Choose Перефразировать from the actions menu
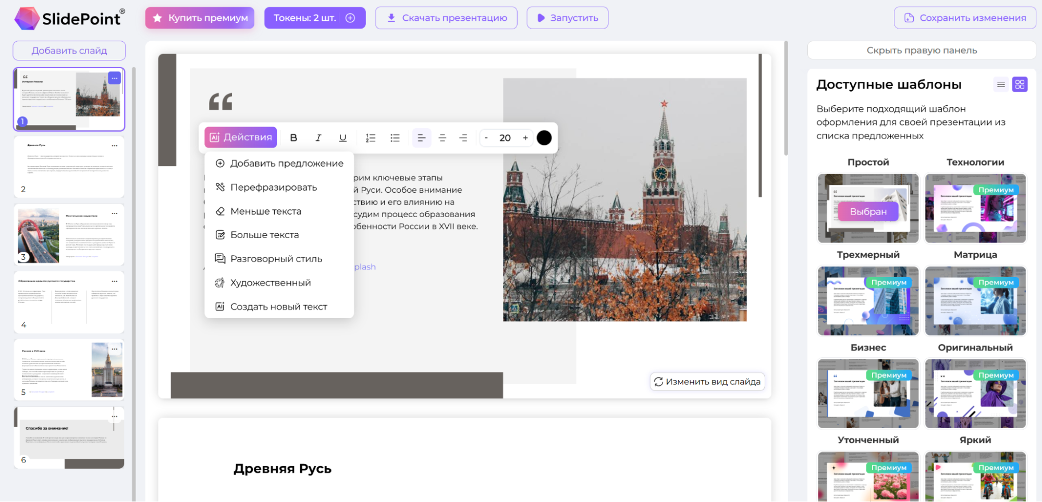The image size is (1042, 502). click(273, 187)
